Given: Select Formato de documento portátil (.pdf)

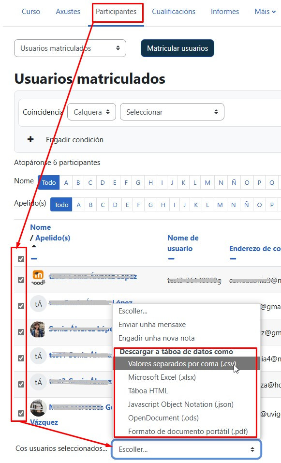Looking at the screenshot, I should coord(187,432).
